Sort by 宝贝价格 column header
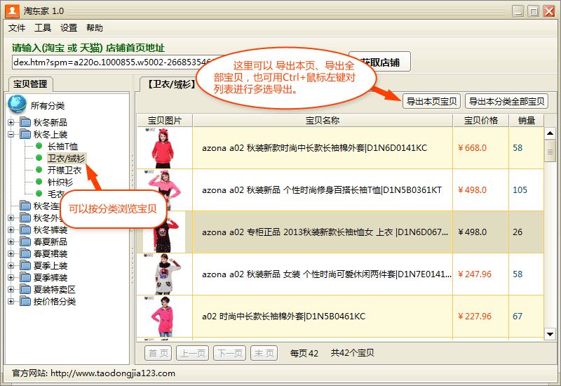Screen dimensions: 561x386 [480, 121]
